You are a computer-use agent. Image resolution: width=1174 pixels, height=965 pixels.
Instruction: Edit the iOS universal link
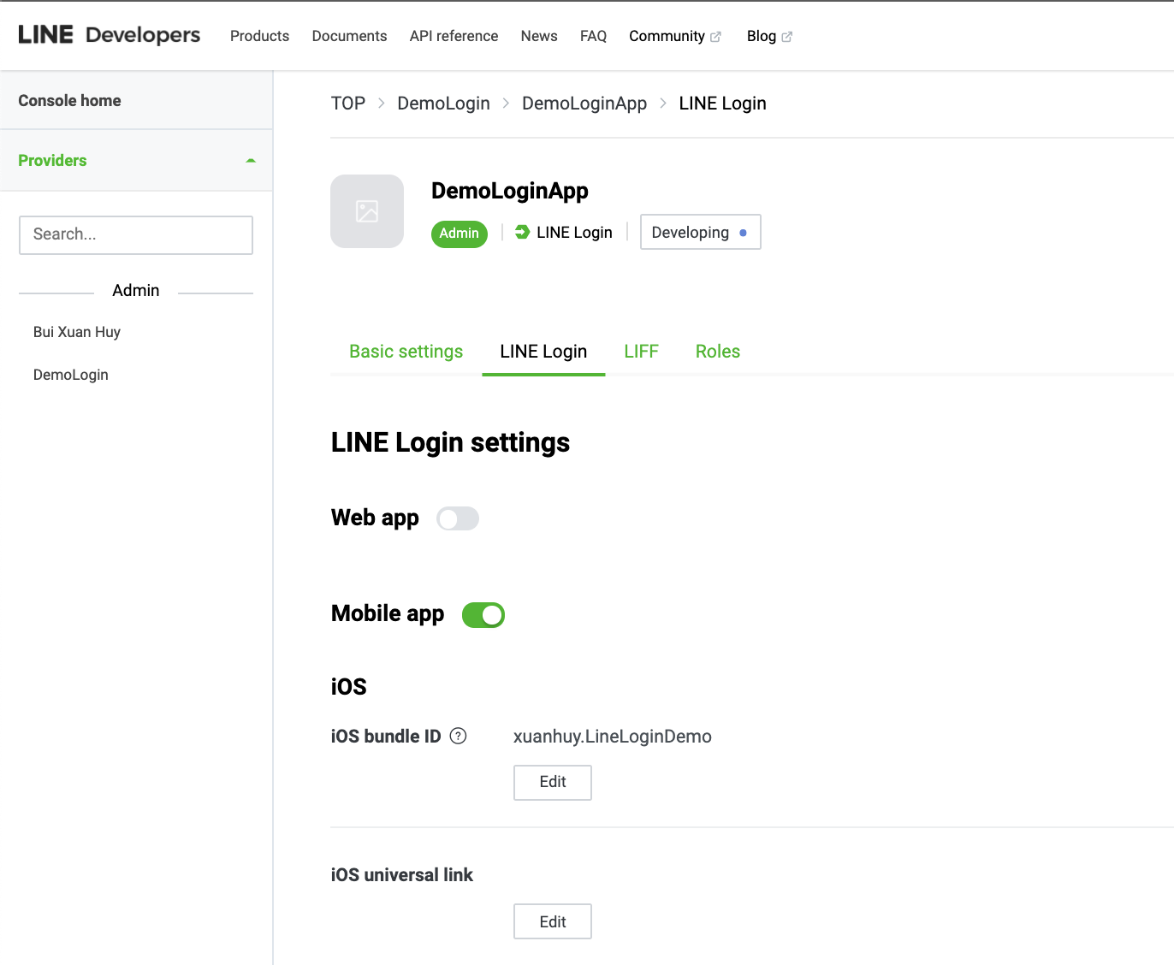(x=552, y=921)
